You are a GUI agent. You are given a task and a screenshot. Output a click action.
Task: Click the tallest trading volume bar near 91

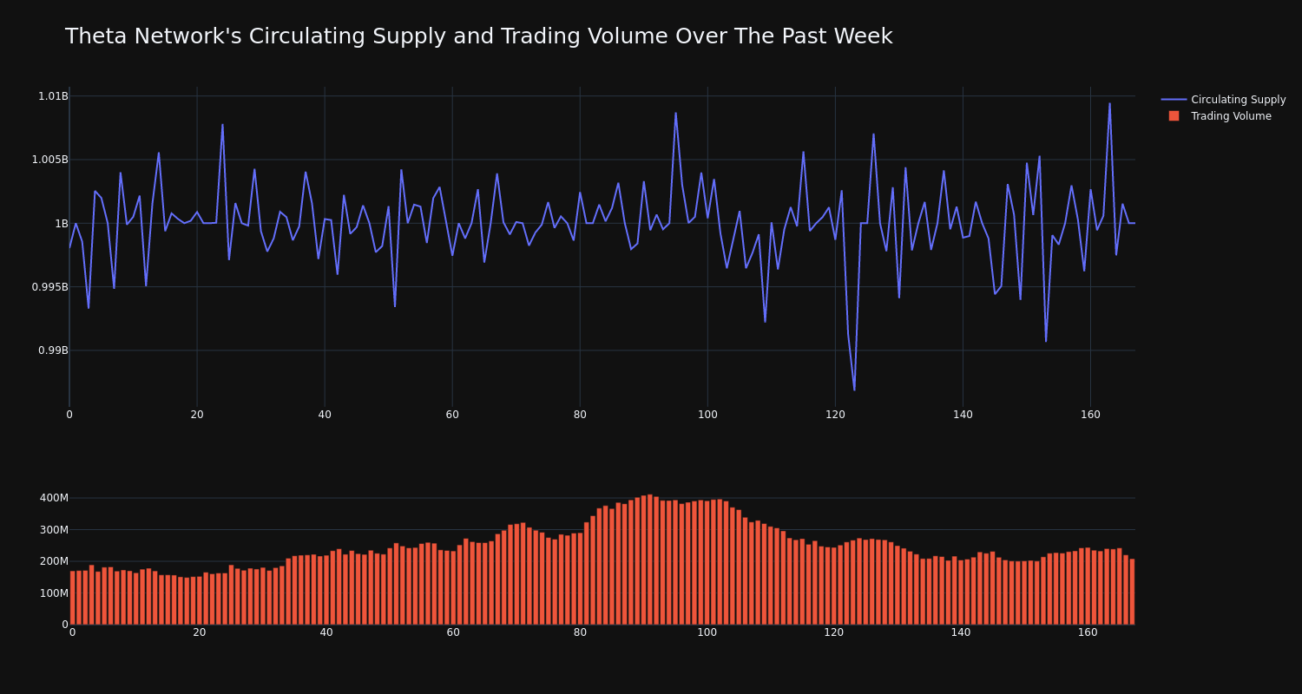[x=650, y=560]
